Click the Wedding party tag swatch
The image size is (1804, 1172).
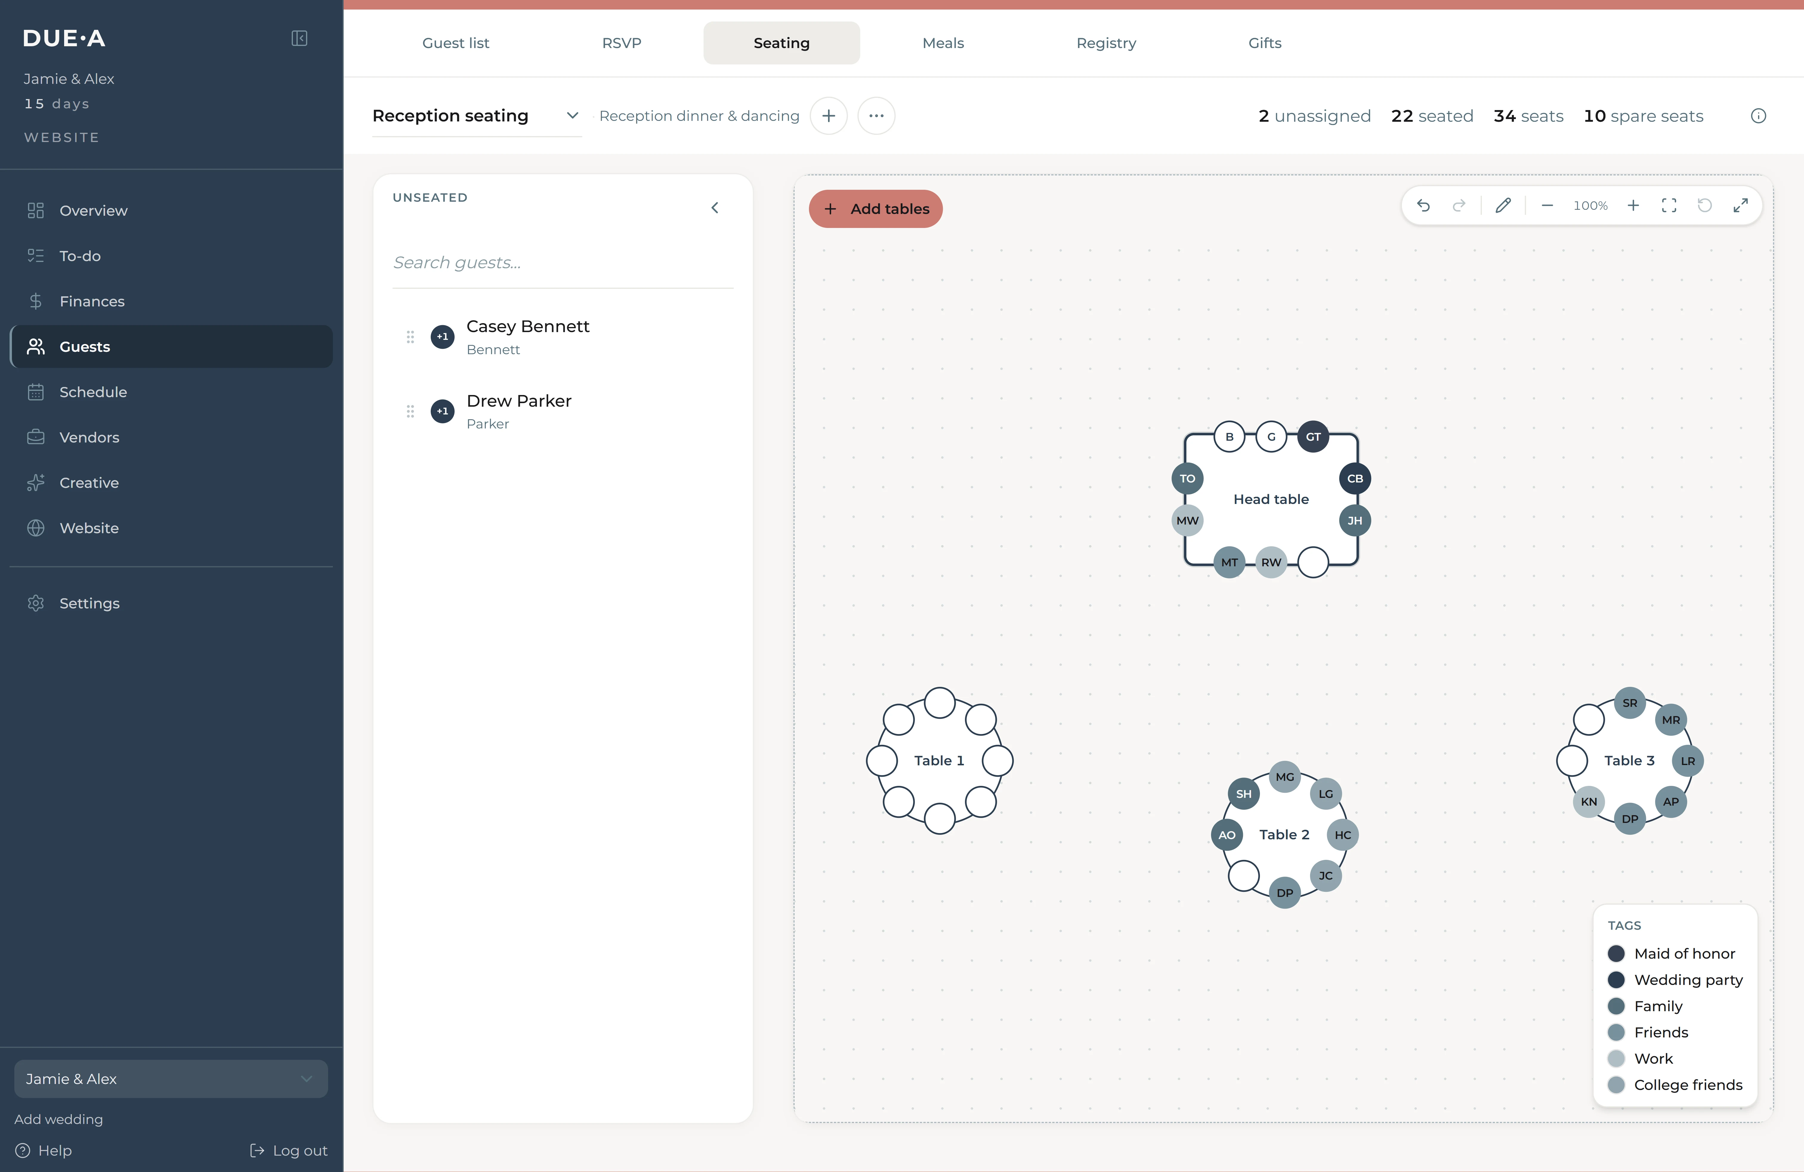coord(1616,980)
